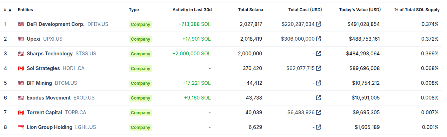Open DeFi Development Corp. entity page
The image size is (447, 137).
click(x=55, y=24)
